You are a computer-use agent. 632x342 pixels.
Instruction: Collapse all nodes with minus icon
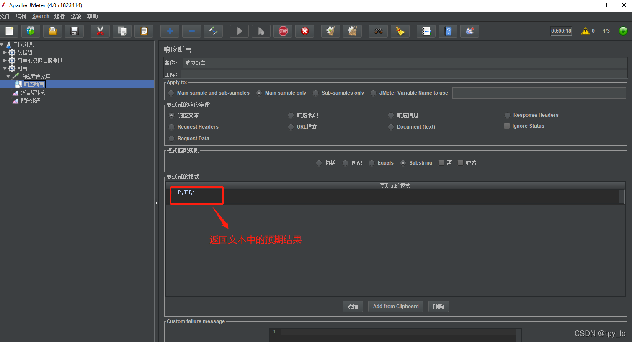(x=191, y=31)
